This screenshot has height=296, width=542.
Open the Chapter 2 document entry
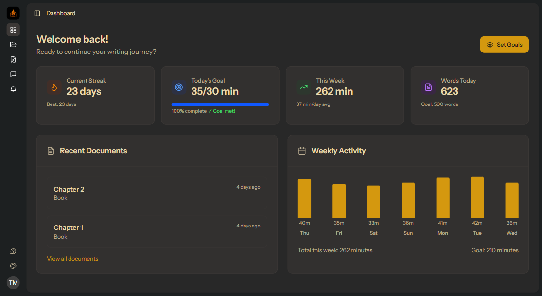tap(156, 192)
